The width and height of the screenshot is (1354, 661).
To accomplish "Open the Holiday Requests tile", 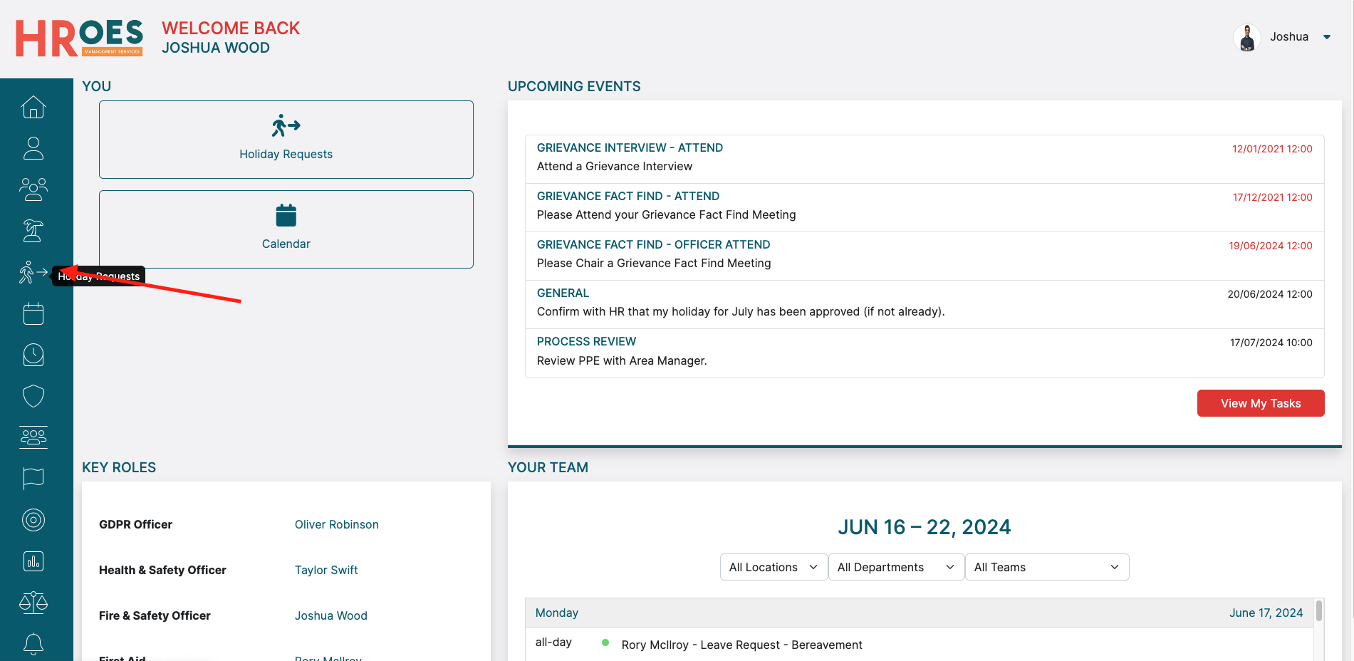I will tap(286, 140).
